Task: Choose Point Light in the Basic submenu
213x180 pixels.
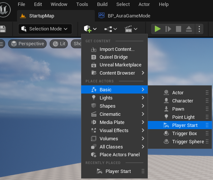Action: [x=180, y=117]
